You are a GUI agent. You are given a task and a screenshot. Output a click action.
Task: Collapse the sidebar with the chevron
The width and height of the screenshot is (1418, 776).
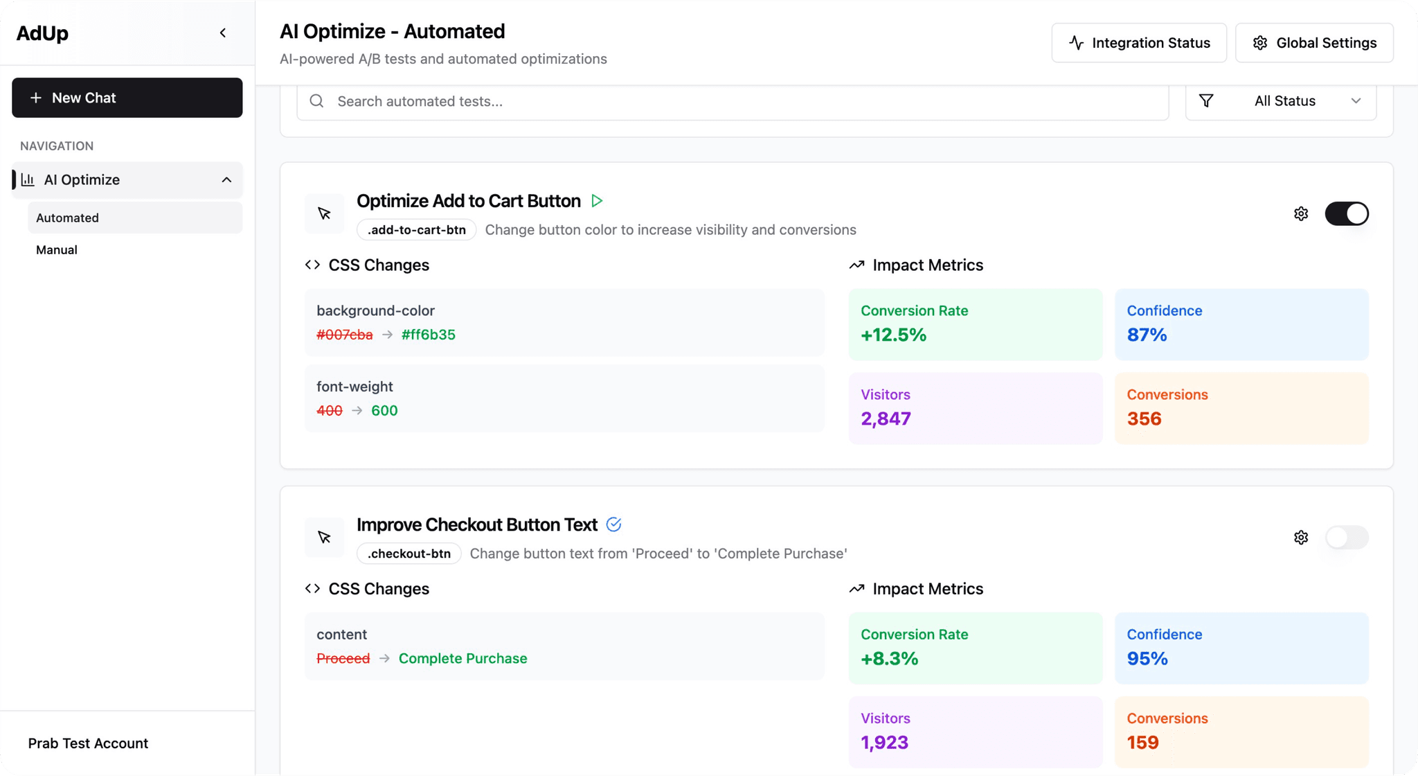[223, 32]
